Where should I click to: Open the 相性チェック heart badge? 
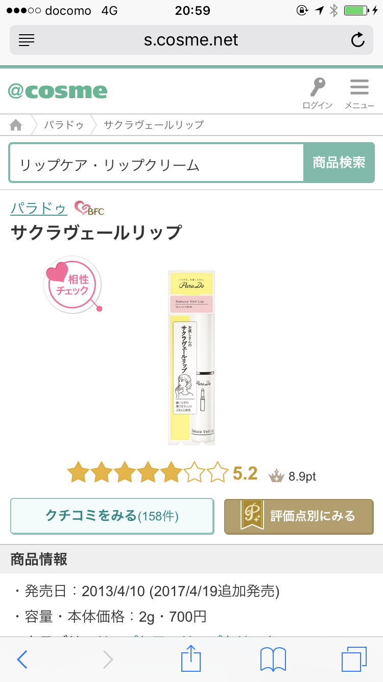73,285
